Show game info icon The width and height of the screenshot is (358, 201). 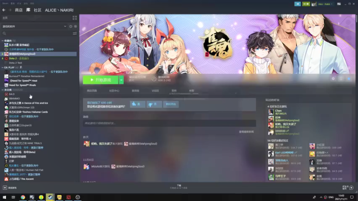point(341,79)
